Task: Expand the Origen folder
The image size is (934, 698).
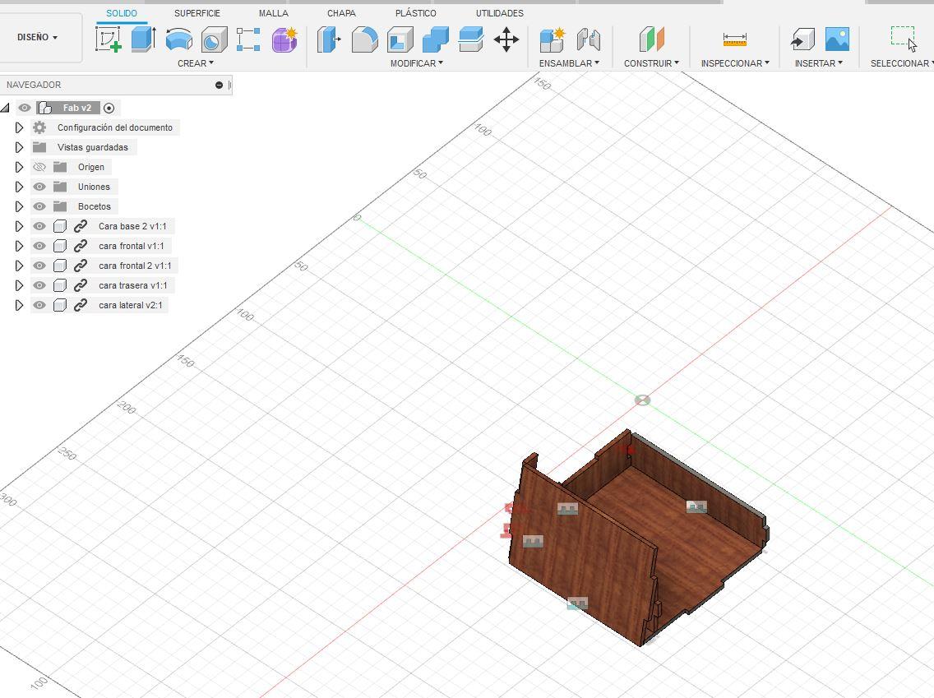Action: click(19, 167)
